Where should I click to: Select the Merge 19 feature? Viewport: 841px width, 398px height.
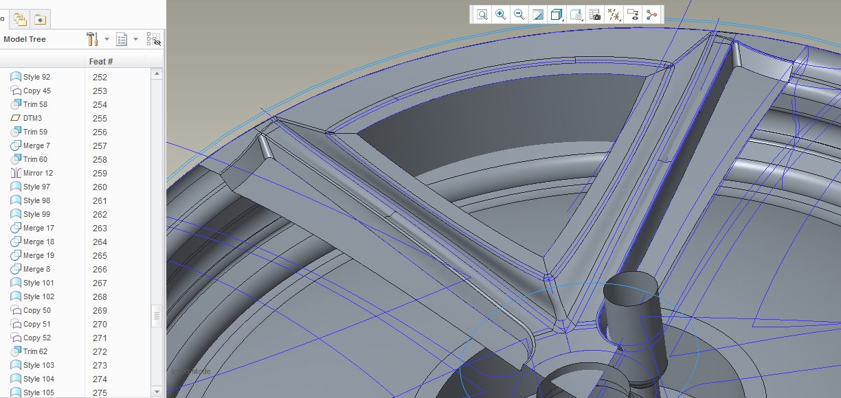tap(32, 255)
